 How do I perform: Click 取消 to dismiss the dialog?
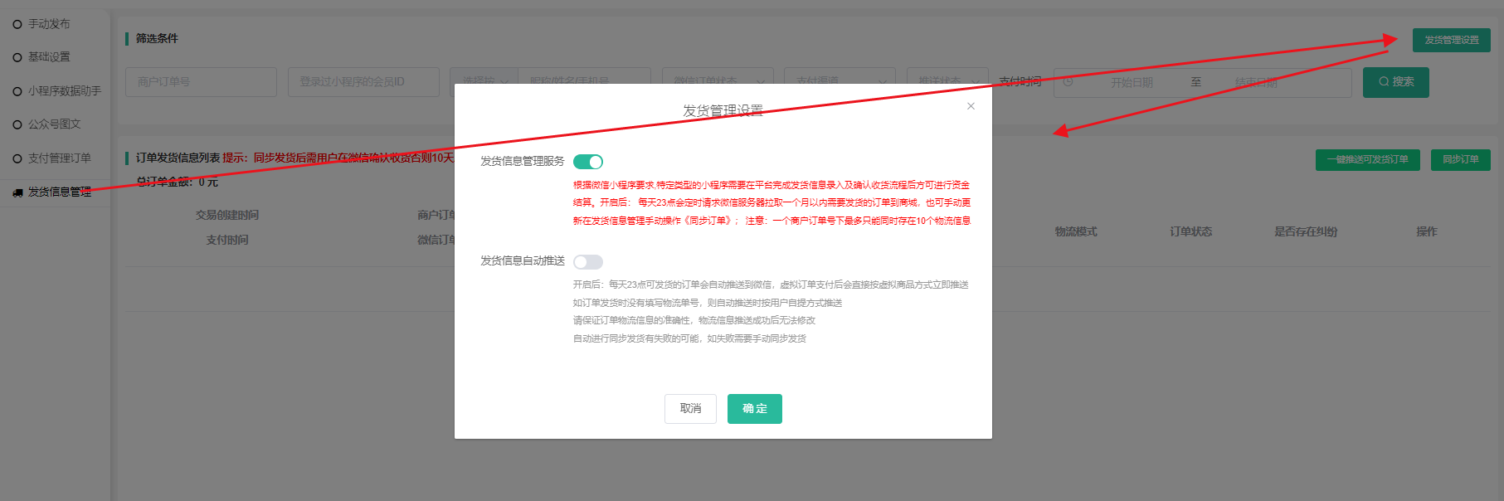[690, 409]
